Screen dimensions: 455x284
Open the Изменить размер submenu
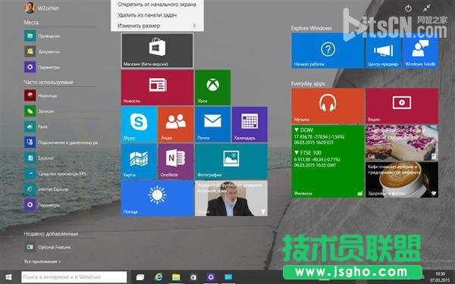pyautogui.click(x=157, y=26)
